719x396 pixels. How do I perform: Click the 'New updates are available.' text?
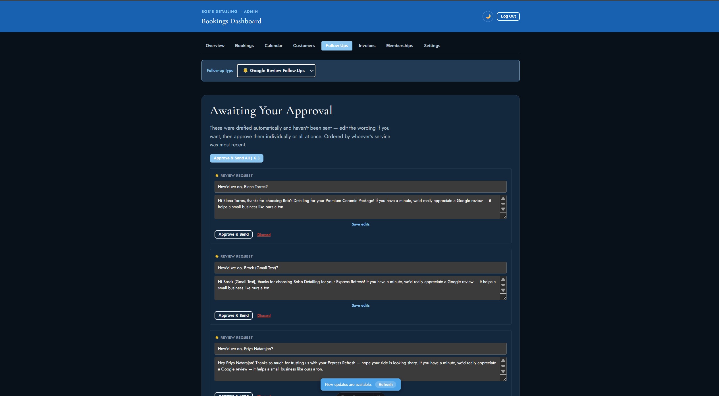pos(348,385)
